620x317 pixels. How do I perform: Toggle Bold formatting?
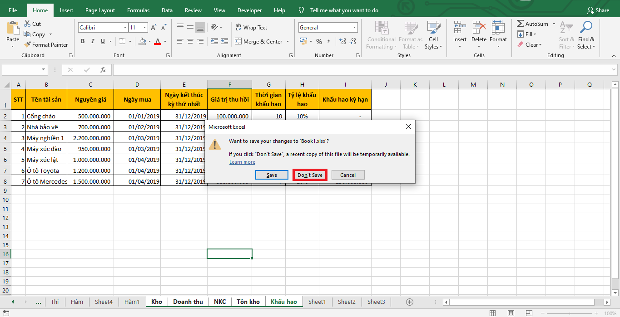(x=83, y=42)
